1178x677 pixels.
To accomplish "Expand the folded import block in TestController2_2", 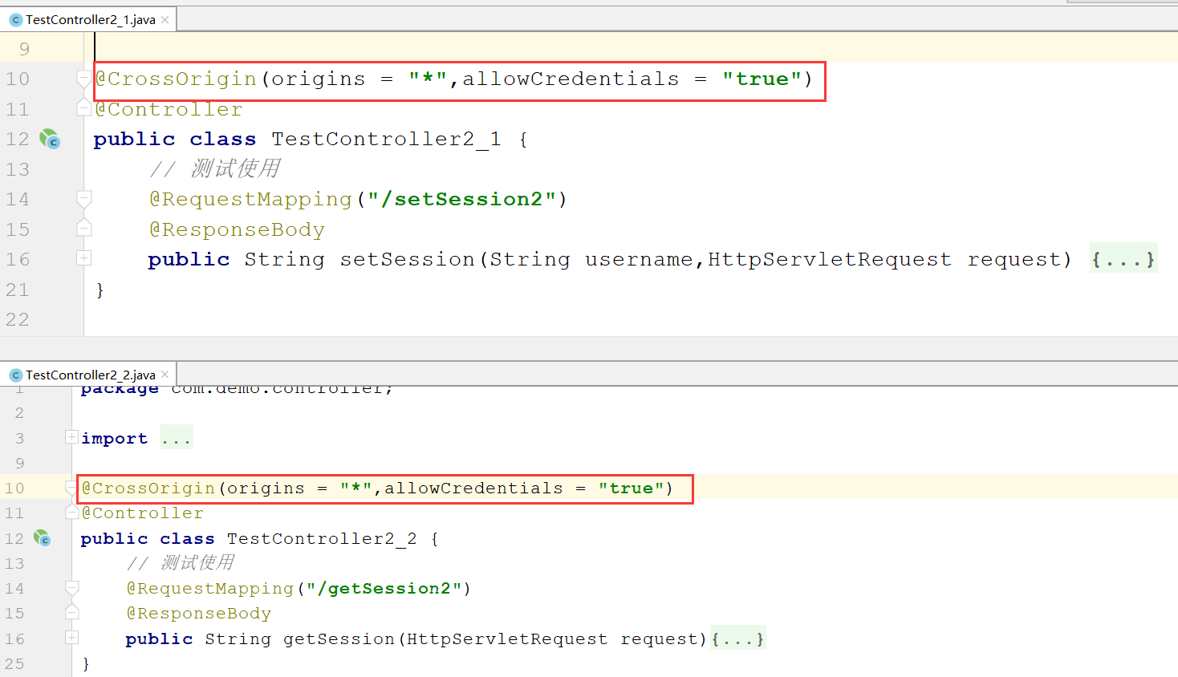I will tap(71, 436).
